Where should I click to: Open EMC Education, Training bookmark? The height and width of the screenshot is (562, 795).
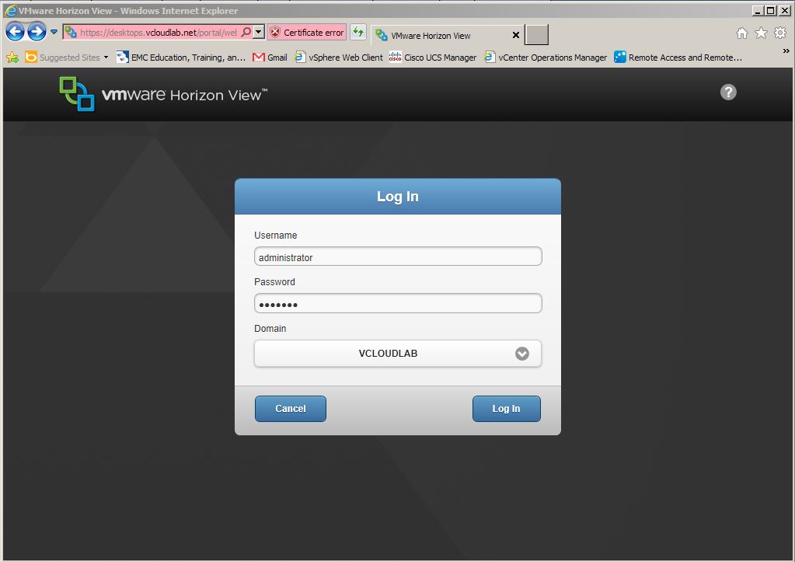tap(181, 58)
